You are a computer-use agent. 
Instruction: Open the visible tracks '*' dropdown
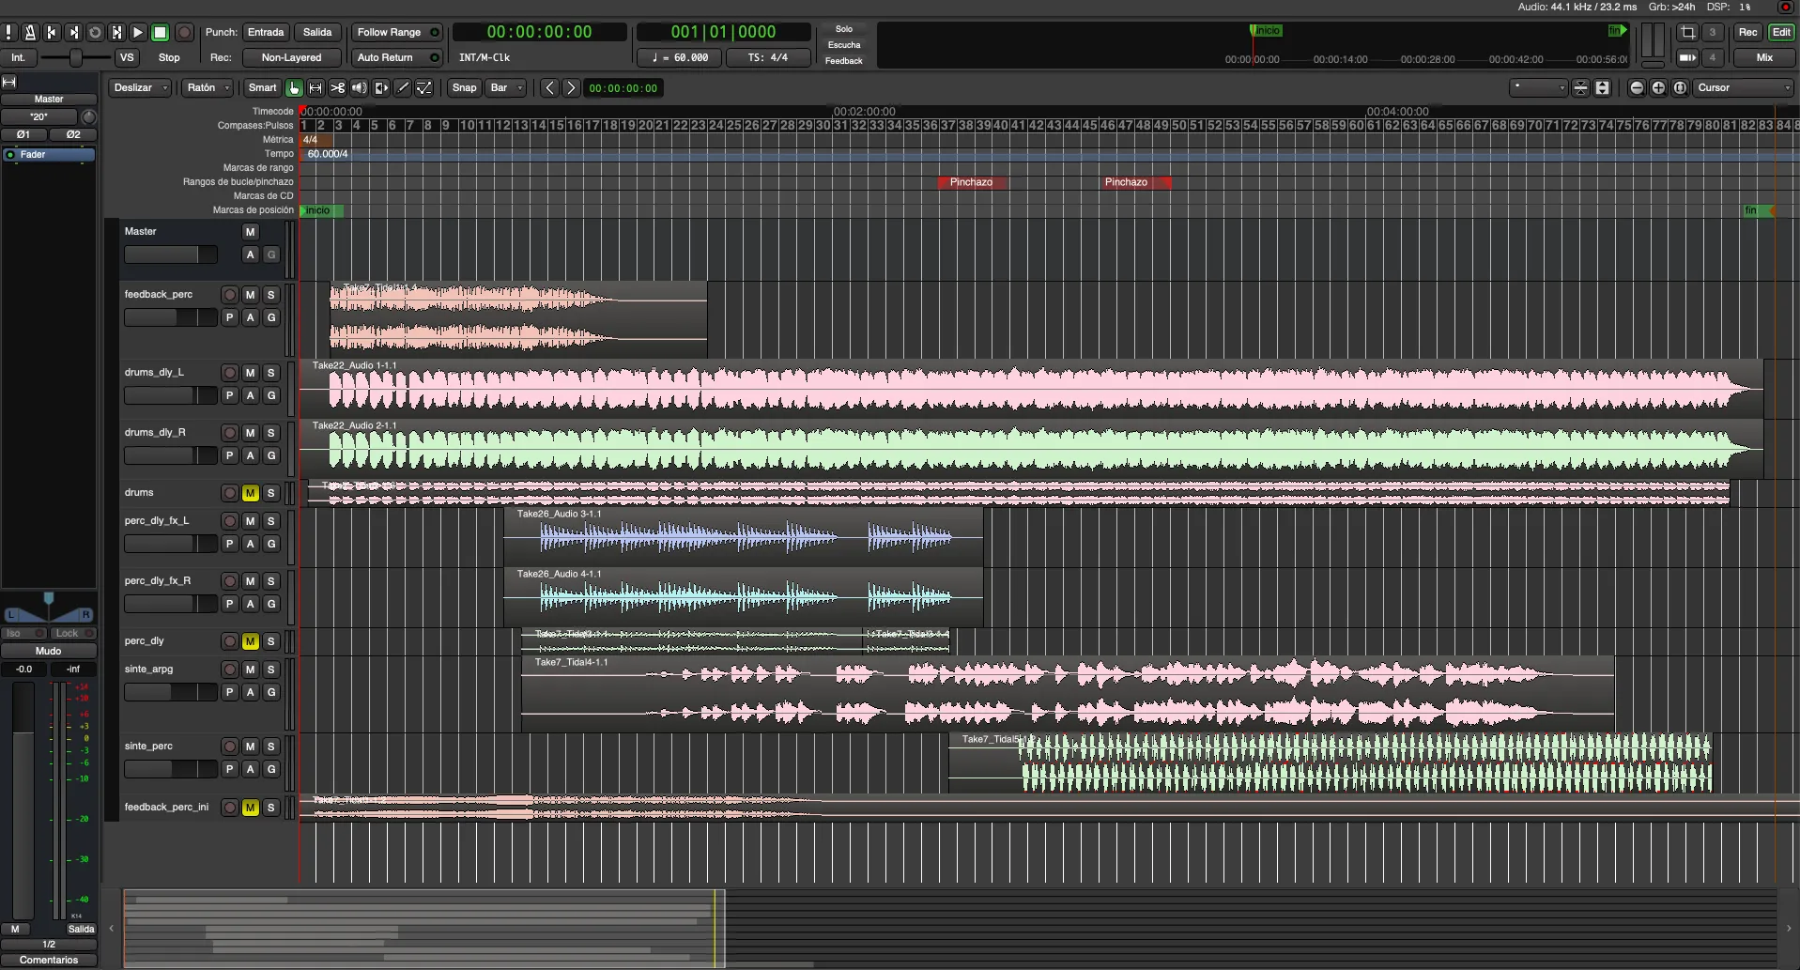tap(1538, 87)
